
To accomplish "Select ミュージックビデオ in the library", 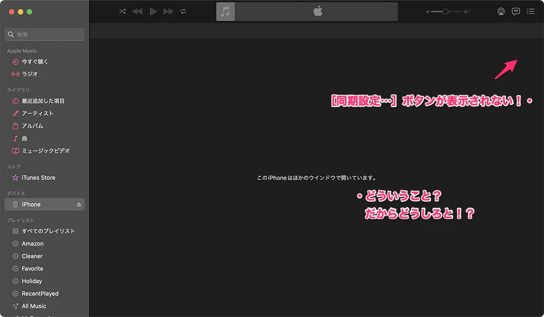I will (x=45, y=151).
